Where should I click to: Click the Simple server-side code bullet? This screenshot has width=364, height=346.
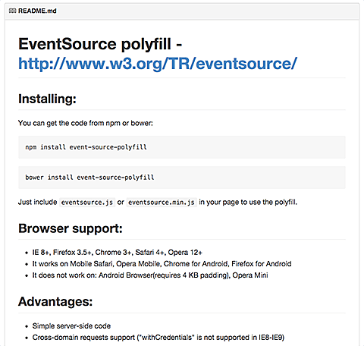(x=71, y=326)
